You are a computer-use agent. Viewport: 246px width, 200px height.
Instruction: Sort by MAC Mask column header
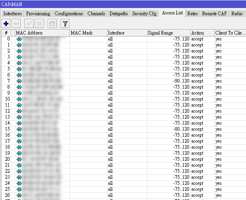click(x=88, y=33)
